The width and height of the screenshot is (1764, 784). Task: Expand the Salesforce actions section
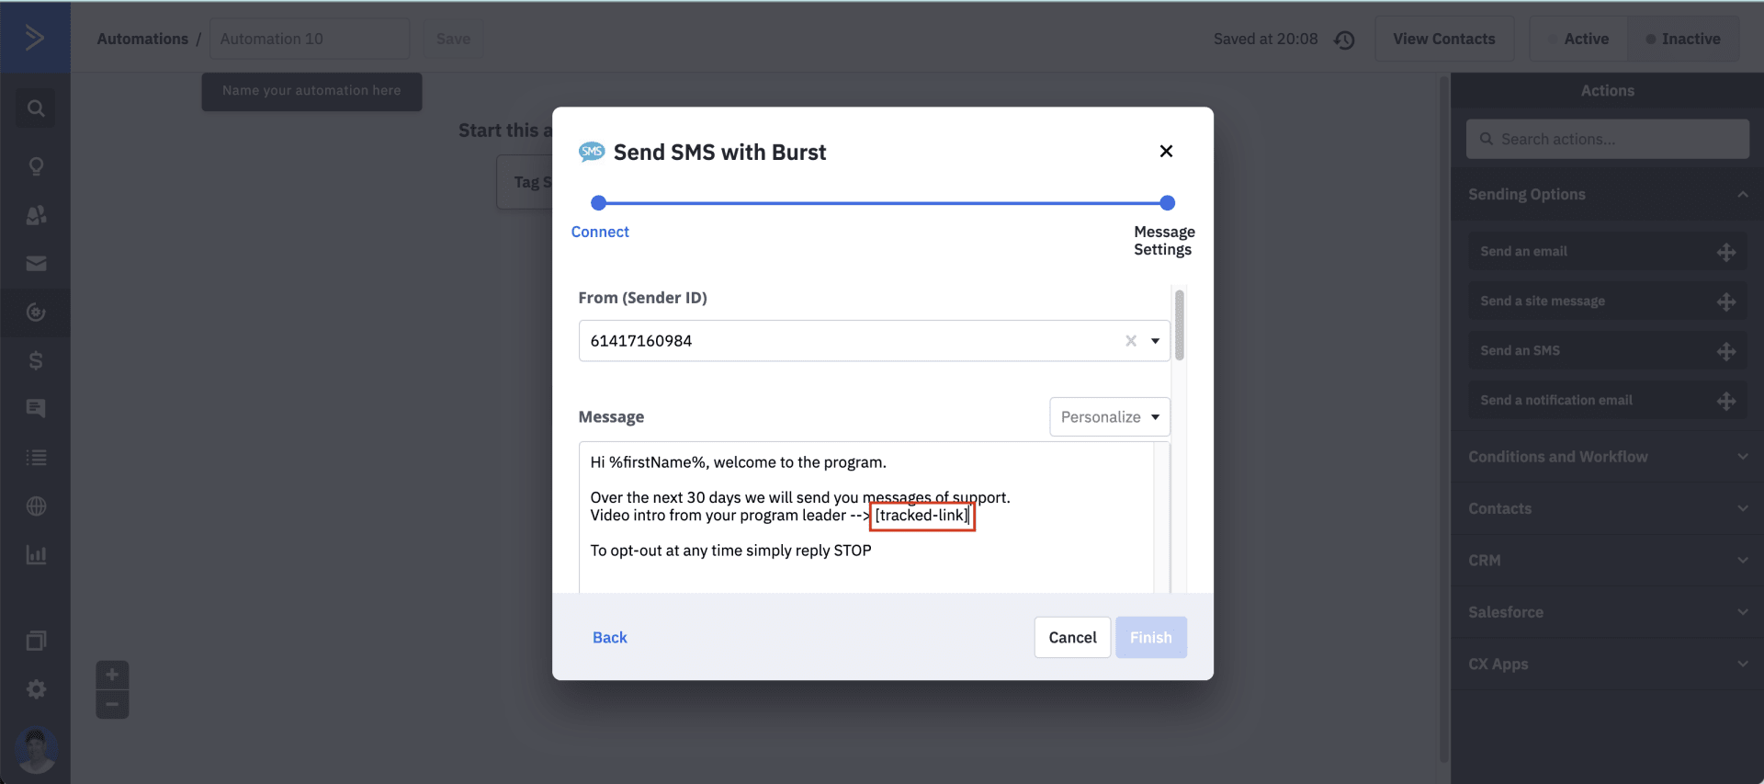1608,612
